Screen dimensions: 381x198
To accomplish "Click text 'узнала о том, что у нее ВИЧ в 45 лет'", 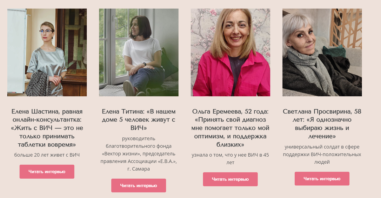I will (231, 159).
